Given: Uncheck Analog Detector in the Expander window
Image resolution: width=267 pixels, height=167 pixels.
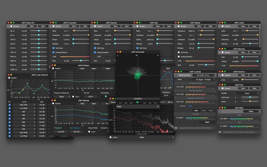Looking at the screenshot, I should [95, 52].
